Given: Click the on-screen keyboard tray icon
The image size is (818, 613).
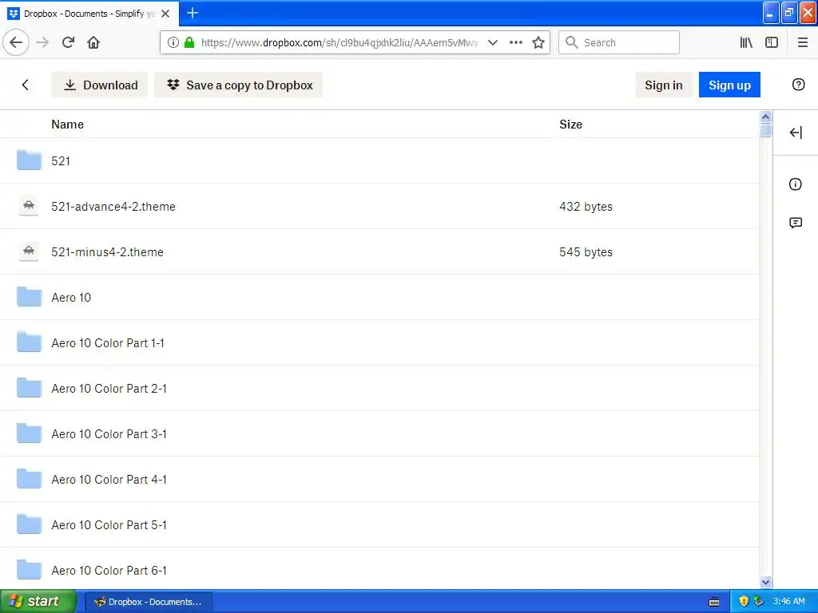Looking at the screenshot, I should click(714, 602).
